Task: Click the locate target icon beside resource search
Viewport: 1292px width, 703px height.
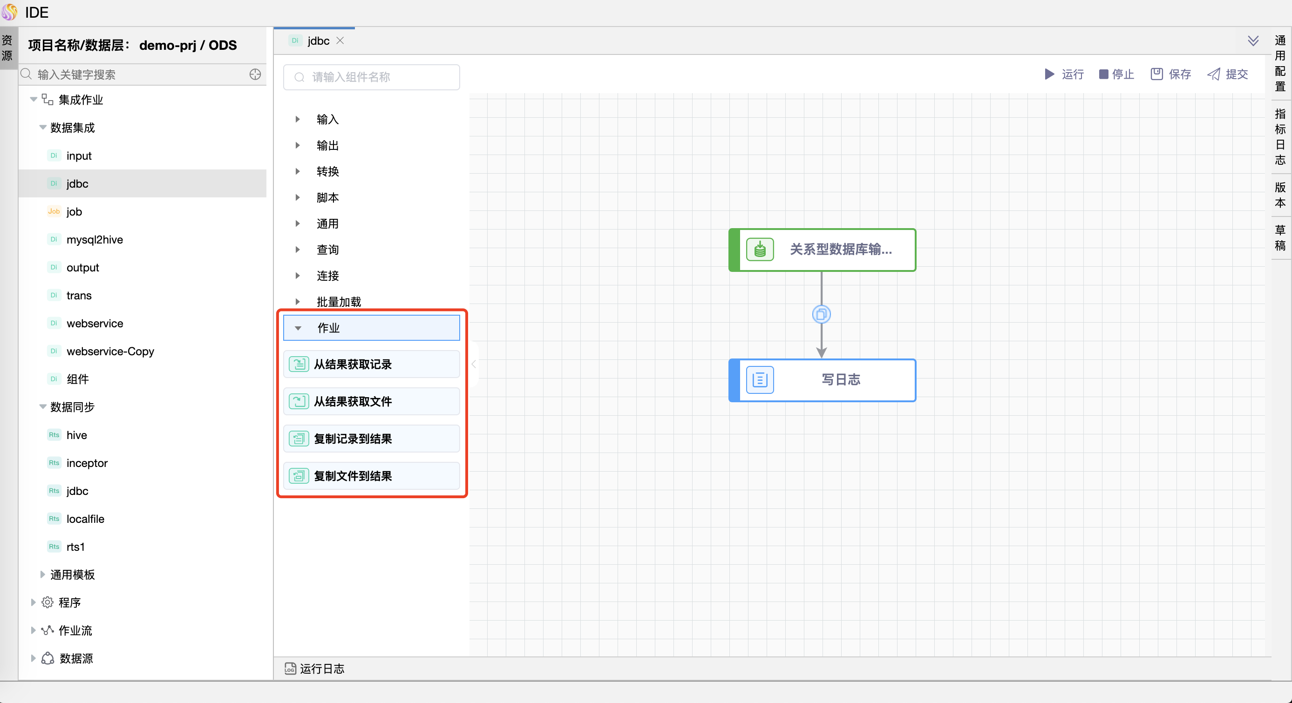Action: click(255, 74)
